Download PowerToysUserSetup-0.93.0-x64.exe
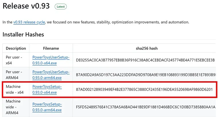Image resolution: width=218 pixels, height=117 pixels. pos(51,60)
